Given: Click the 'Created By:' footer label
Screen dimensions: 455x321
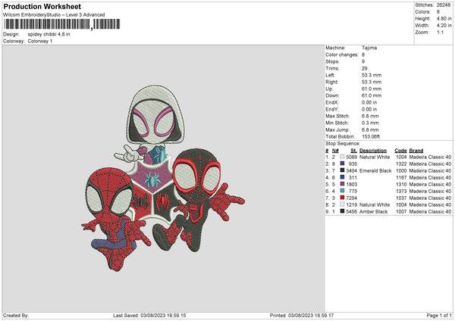Looking at the screenshot, I should [16, 315].
